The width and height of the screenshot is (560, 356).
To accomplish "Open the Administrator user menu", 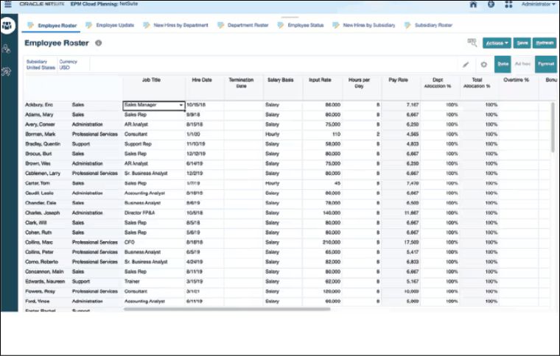I will coord(538,4).
